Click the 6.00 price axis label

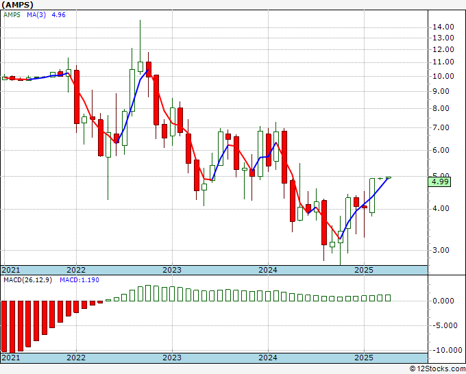(x=441, y=150)
